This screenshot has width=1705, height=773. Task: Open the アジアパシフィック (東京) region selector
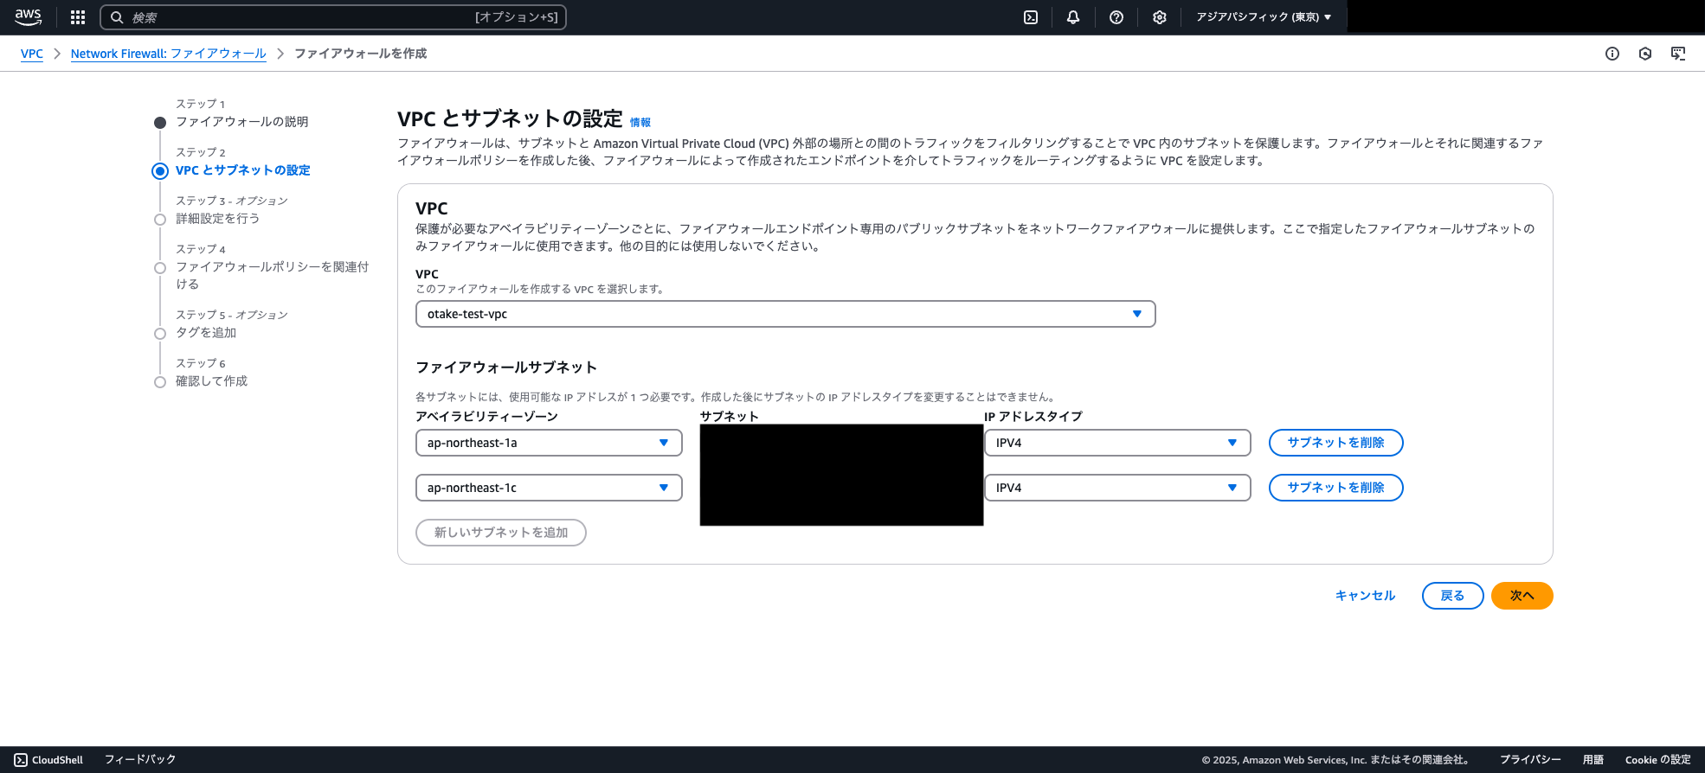click(x=1264, y=17)
